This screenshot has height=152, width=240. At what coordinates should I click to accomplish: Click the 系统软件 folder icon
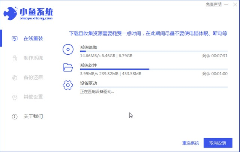(68, 67)
